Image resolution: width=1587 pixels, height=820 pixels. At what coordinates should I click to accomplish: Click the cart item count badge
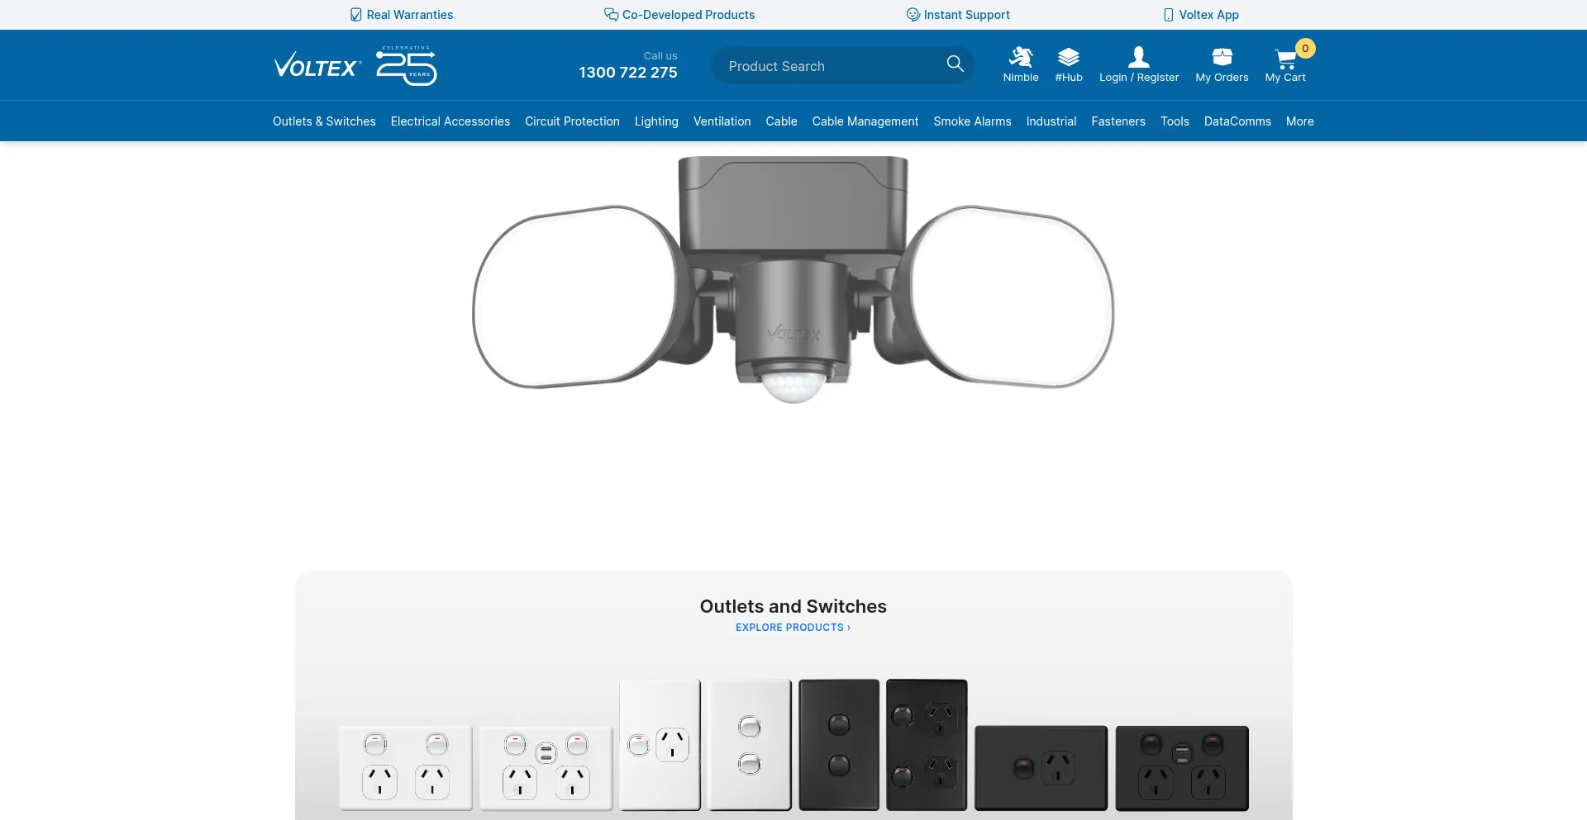click(1305, 49)
